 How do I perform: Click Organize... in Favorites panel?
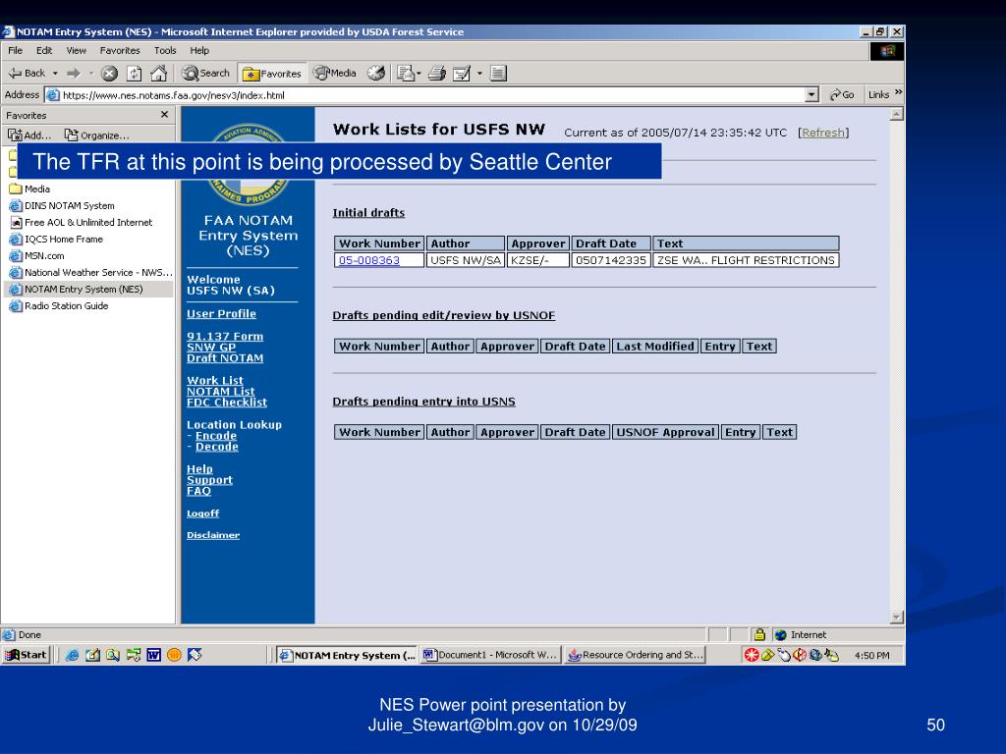click(x=97, y=135)
